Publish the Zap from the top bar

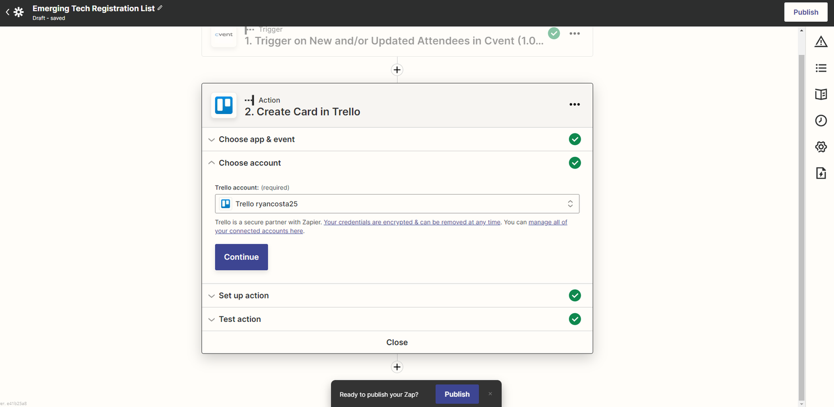pos(805,12)
